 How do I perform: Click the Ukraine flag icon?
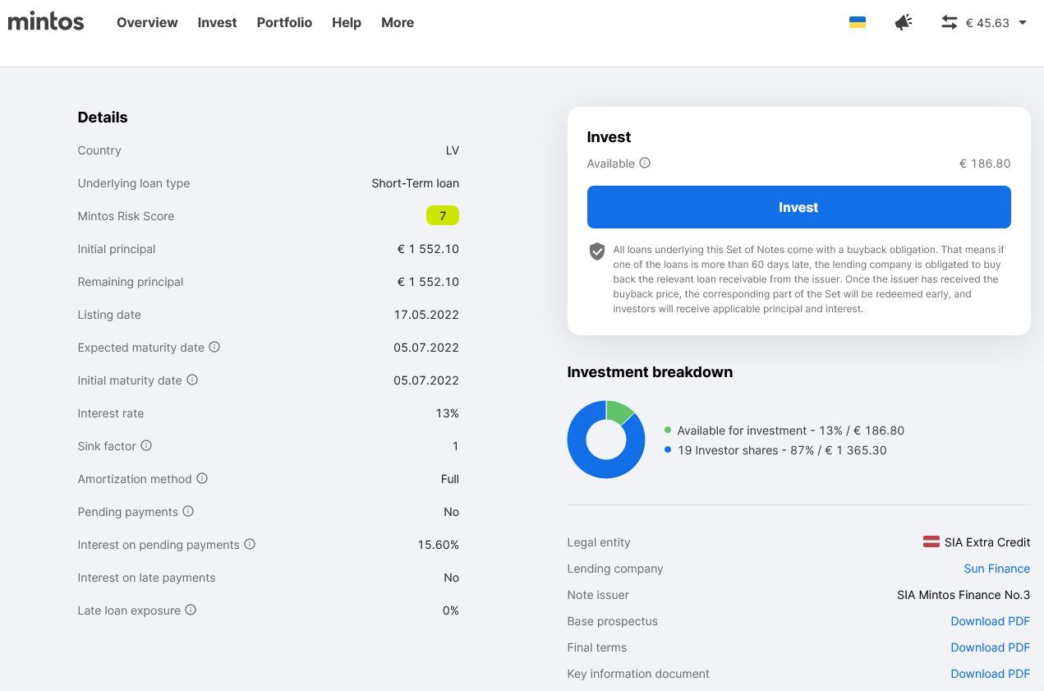[858, 22]
